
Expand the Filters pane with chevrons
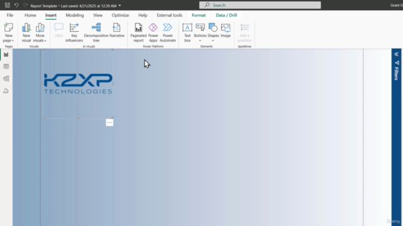(x=396, y=54)
